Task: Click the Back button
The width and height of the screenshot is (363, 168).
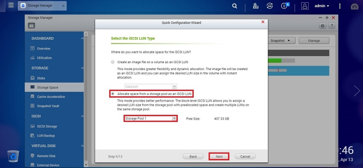Action: tap(193, 156)
